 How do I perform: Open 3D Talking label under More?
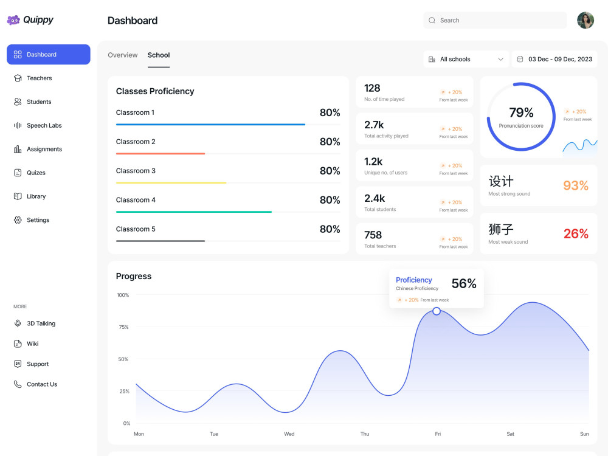click(x=41, y=323)
